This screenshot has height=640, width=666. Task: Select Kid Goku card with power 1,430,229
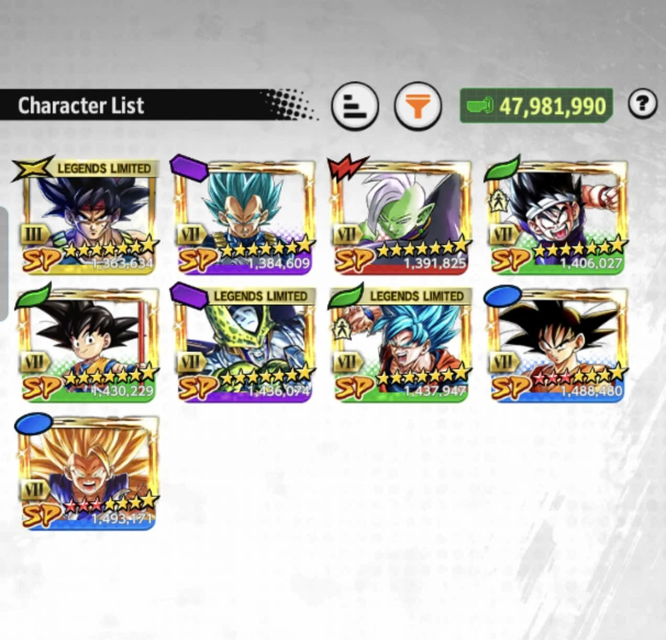[89, 345]
